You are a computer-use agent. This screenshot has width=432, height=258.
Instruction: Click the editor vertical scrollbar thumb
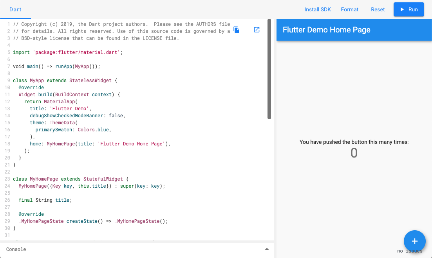click(x=269, y=69)
